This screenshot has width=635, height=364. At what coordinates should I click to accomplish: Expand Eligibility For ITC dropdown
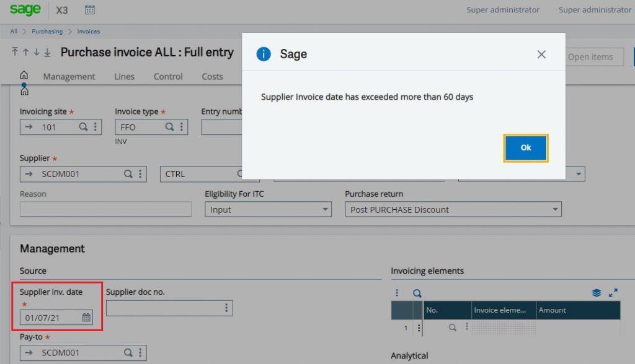[x=325, y=209]
